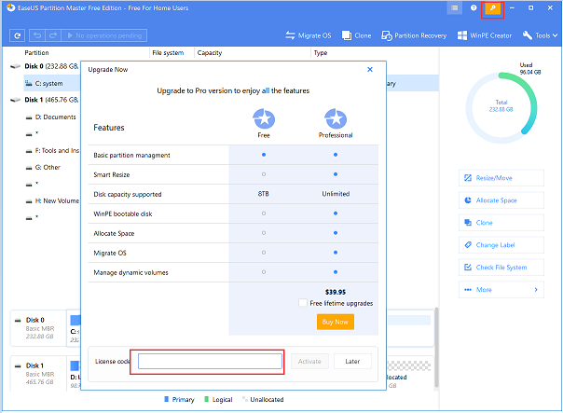The image size is (563, 413).
Task: Click the Manage dynamic volumes row
Action: (233, 272)
